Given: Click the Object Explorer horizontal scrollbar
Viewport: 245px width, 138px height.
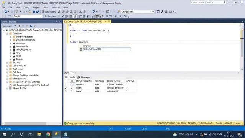Looking at the screenshot, I should click(25, 123).
